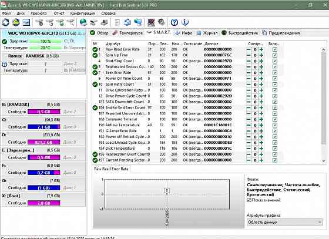Viewport: 329px width, 239px height.
Task: Click the gear configuration toolbar icon
Action: (x=161, y=22)
